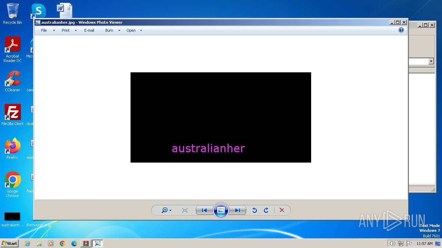The image size is (442, 248).
Task: Click the displayed australianher image
Action: click(x=221, y=117)
